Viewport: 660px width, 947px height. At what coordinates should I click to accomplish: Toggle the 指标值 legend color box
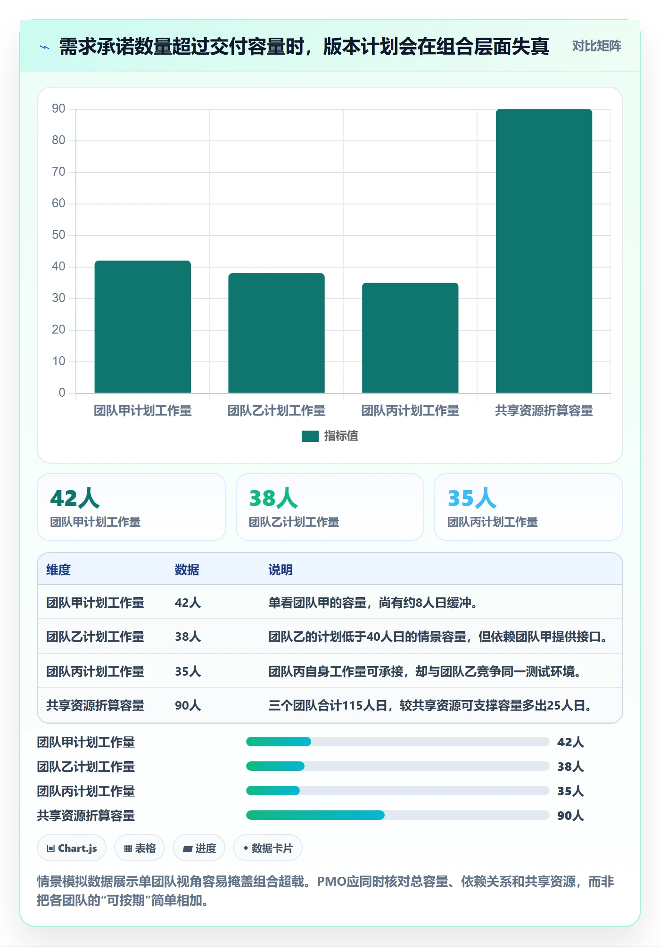click(x=310, y=436)
